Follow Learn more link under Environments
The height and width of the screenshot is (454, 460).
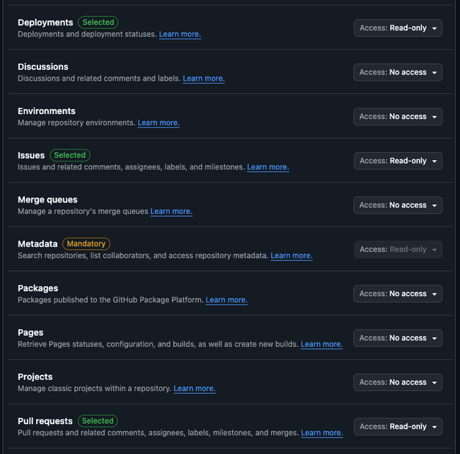pos(159,123)
